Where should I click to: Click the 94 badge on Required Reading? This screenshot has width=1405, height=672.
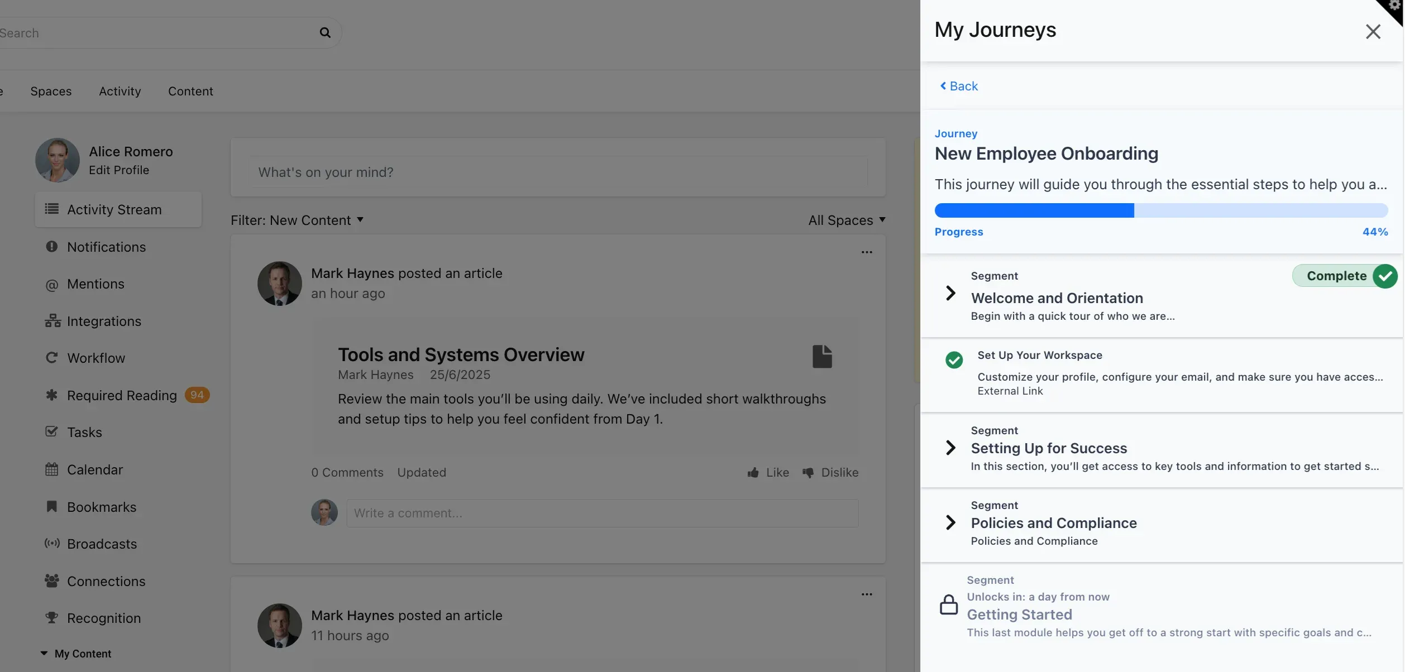pyautogui.click(x=197, y=395)
